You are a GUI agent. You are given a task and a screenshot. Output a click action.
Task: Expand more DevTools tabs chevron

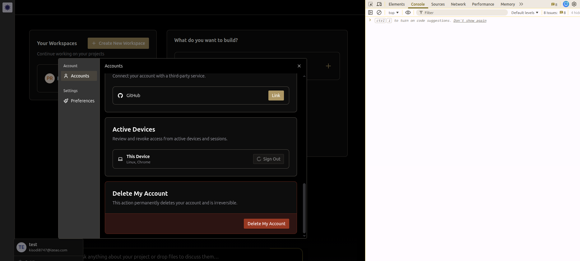521,4
